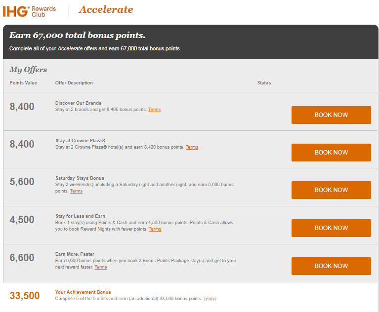Viewport: 379px width, 312px height.
Task: Click the Accelerate heading text
Action: tap(106, 10)
